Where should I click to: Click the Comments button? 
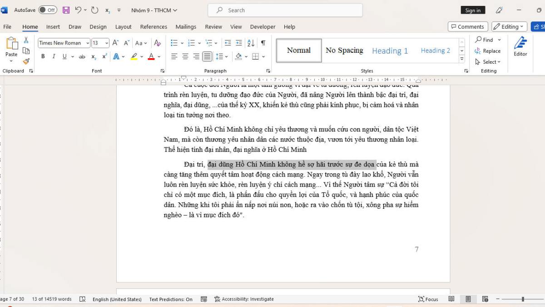[467, 27]
